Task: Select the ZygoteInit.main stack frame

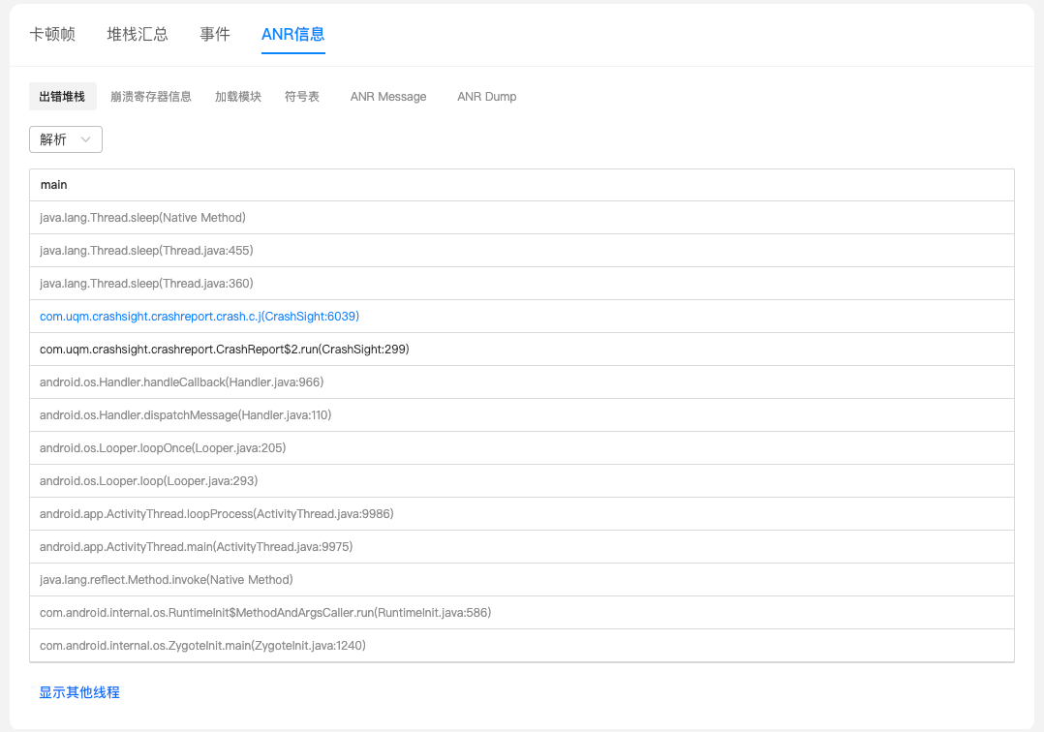Action: 202,646
